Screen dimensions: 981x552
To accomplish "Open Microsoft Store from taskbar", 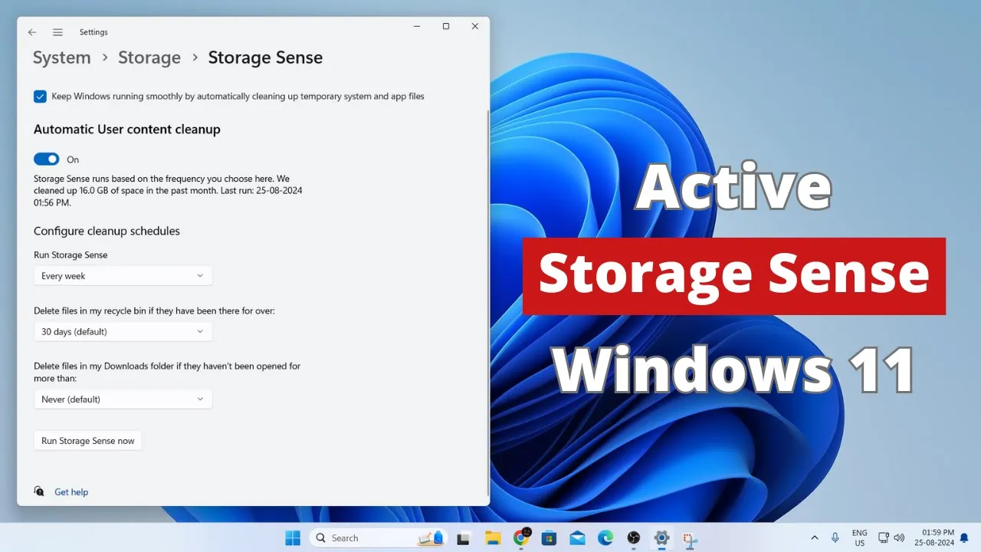I will pos(549,538).
